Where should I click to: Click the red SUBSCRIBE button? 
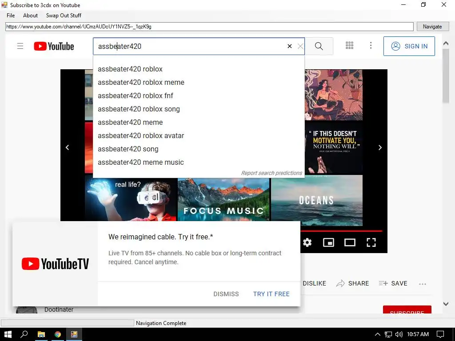[x=407, y=309]
